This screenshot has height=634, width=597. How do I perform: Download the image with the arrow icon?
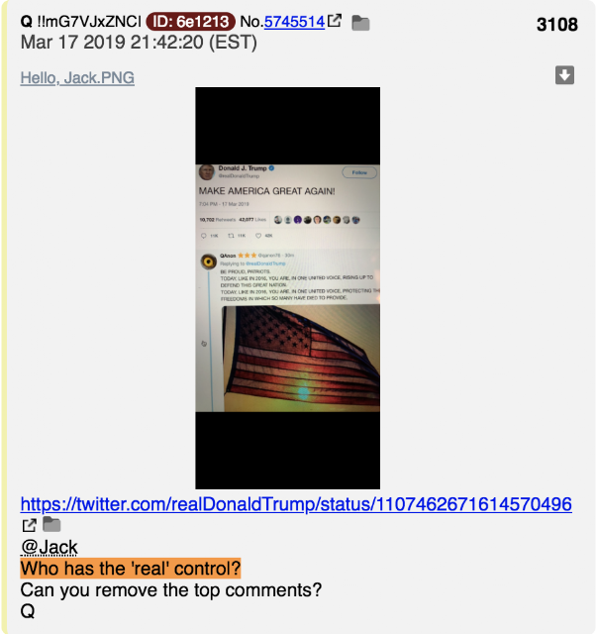(x=564, y=75)
